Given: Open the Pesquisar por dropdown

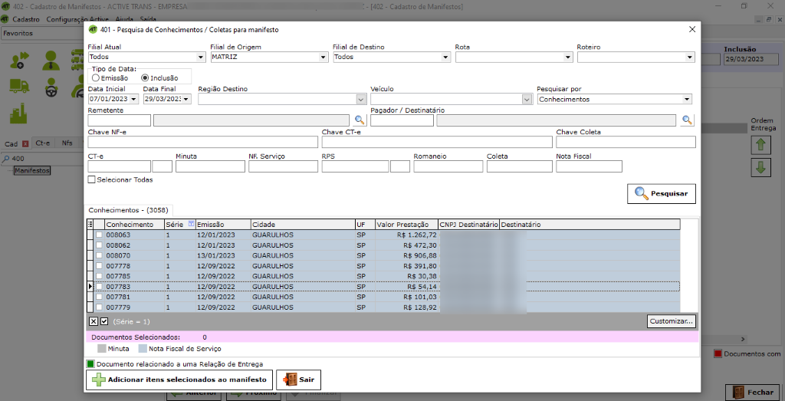Looking at the screenshot, I should 688,99.
